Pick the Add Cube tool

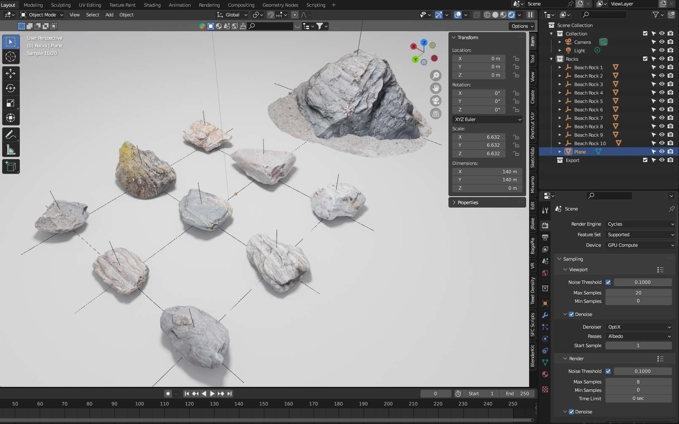tap(11, 167)
